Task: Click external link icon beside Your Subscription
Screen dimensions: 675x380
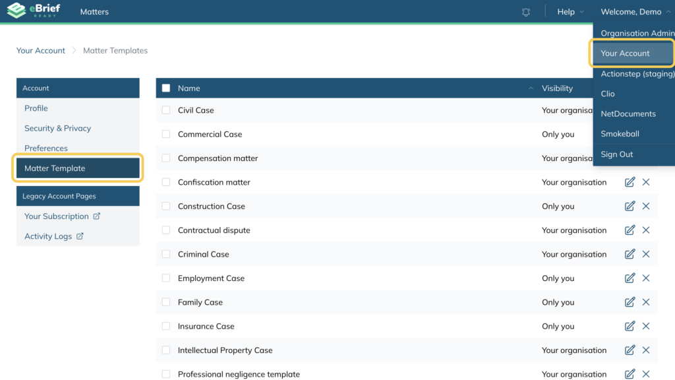Action: tap(96, 216)
